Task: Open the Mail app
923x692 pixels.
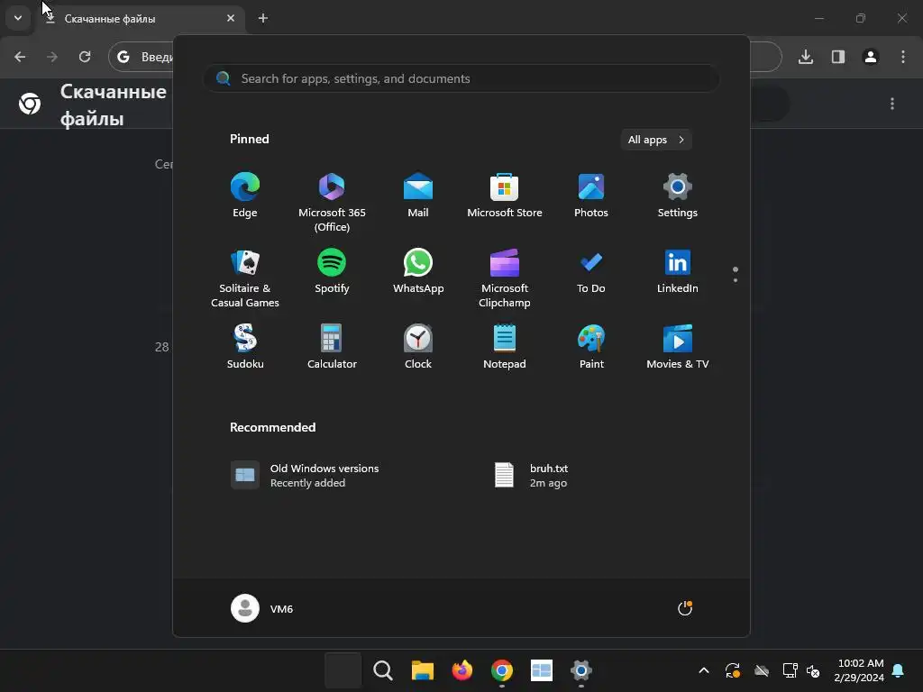Action: (x=418, y=196)
